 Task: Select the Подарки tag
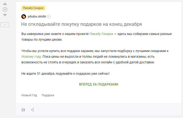pos(48,95)
